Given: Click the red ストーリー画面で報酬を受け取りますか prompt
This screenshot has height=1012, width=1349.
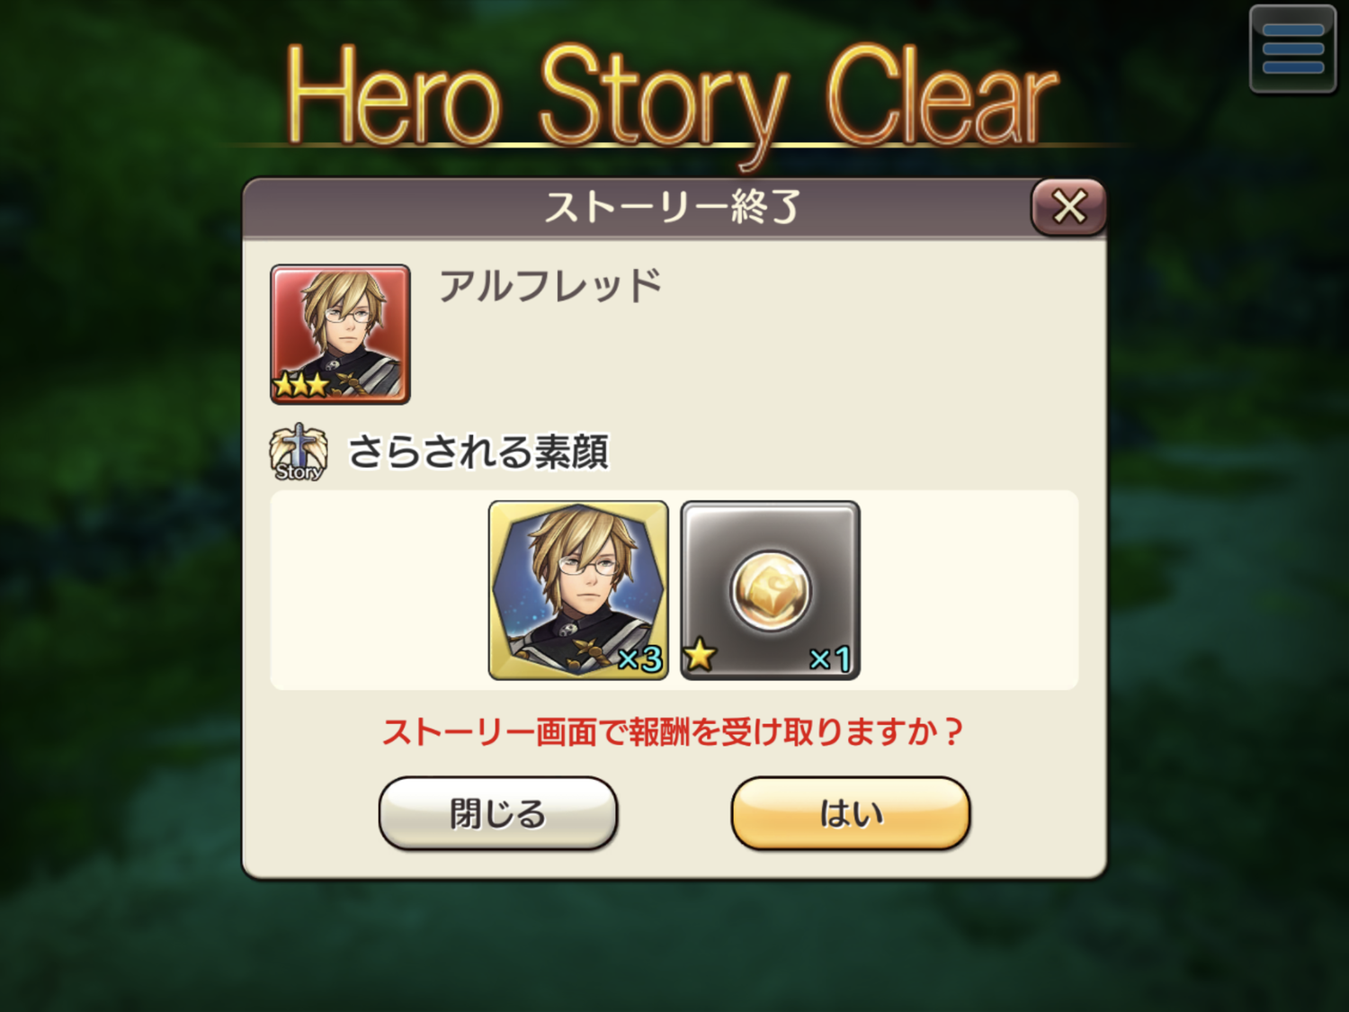Looking at the screenshot, I should click(673, 731).
